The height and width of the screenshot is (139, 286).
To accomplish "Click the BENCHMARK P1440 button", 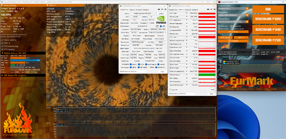I will click(x=268, y=30).
